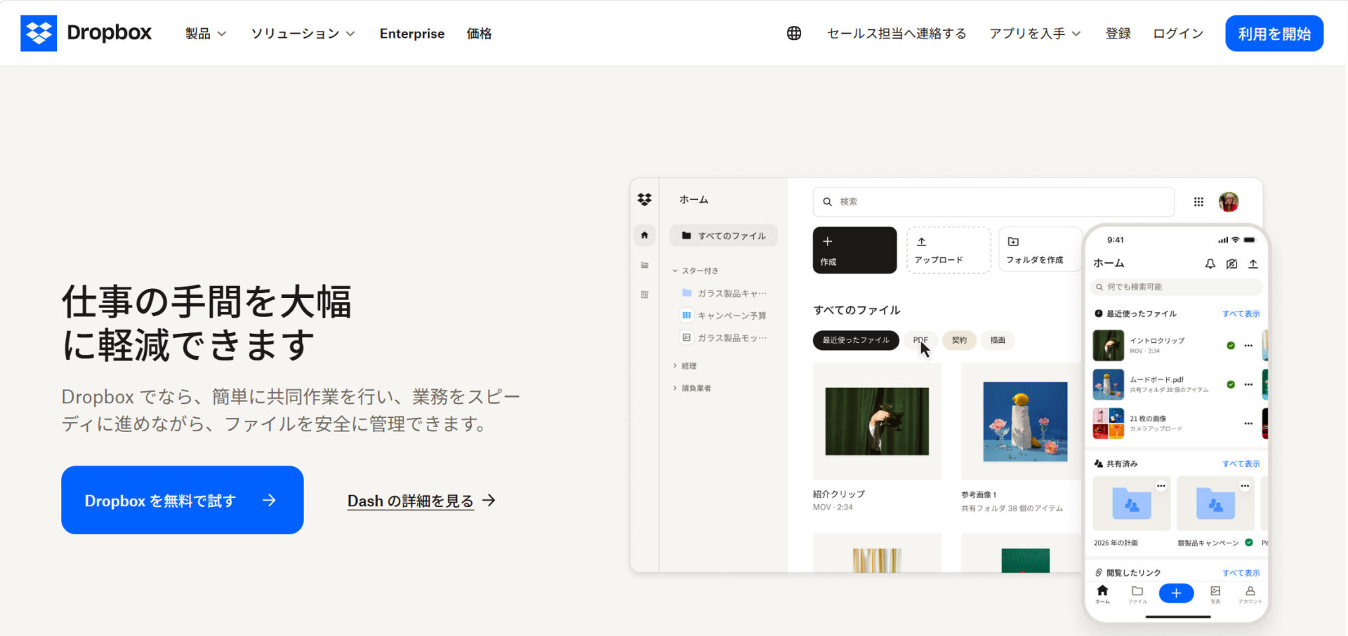
Task: Open ガラス製品モッ… image item
Action: click(724, 338)
